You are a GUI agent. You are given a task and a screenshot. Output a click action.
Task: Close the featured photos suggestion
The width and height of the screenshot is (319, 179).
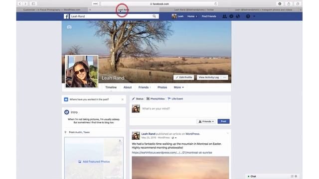[120, 140]
